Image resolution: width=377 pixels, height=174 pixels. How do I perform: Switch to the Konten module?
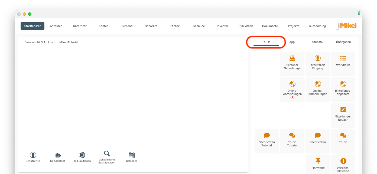pyautogui.click(x=104, y=26)
